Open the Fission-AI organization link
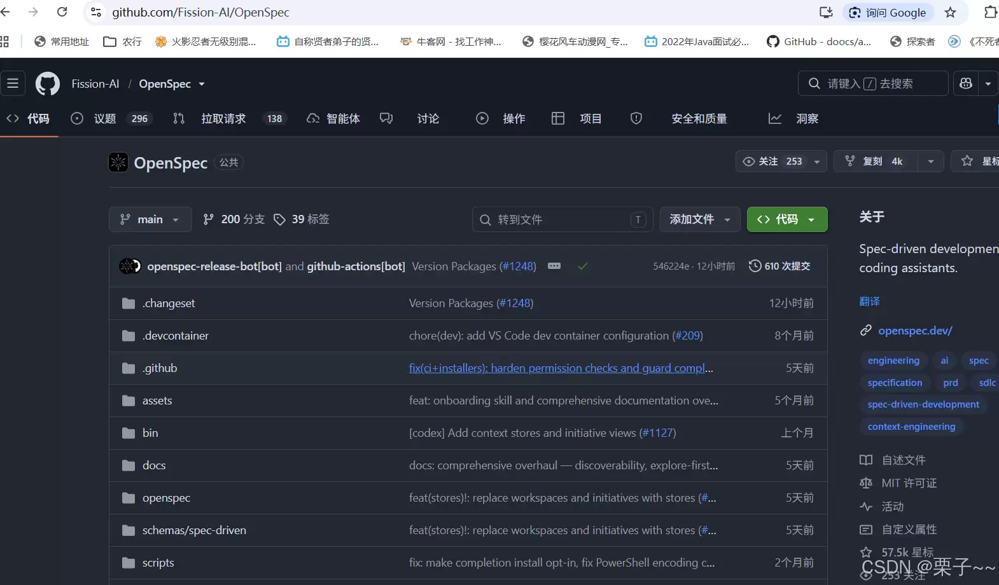Viewport: 999px width, 585px height. [95, 84]
